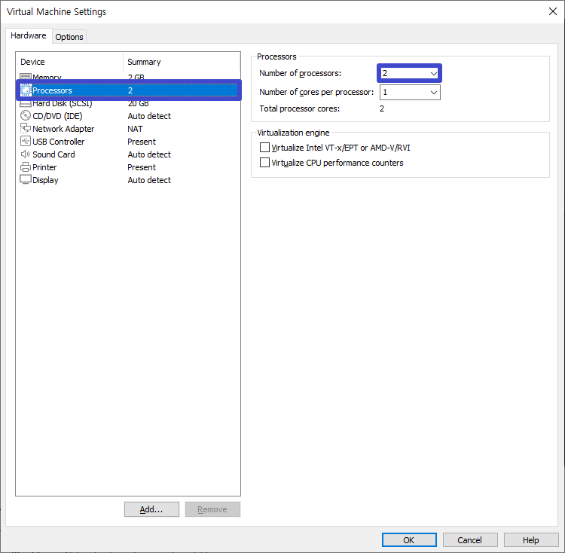Click the 20 GB summary value
This screenshot has height=553, width=565.
[139, 103]
